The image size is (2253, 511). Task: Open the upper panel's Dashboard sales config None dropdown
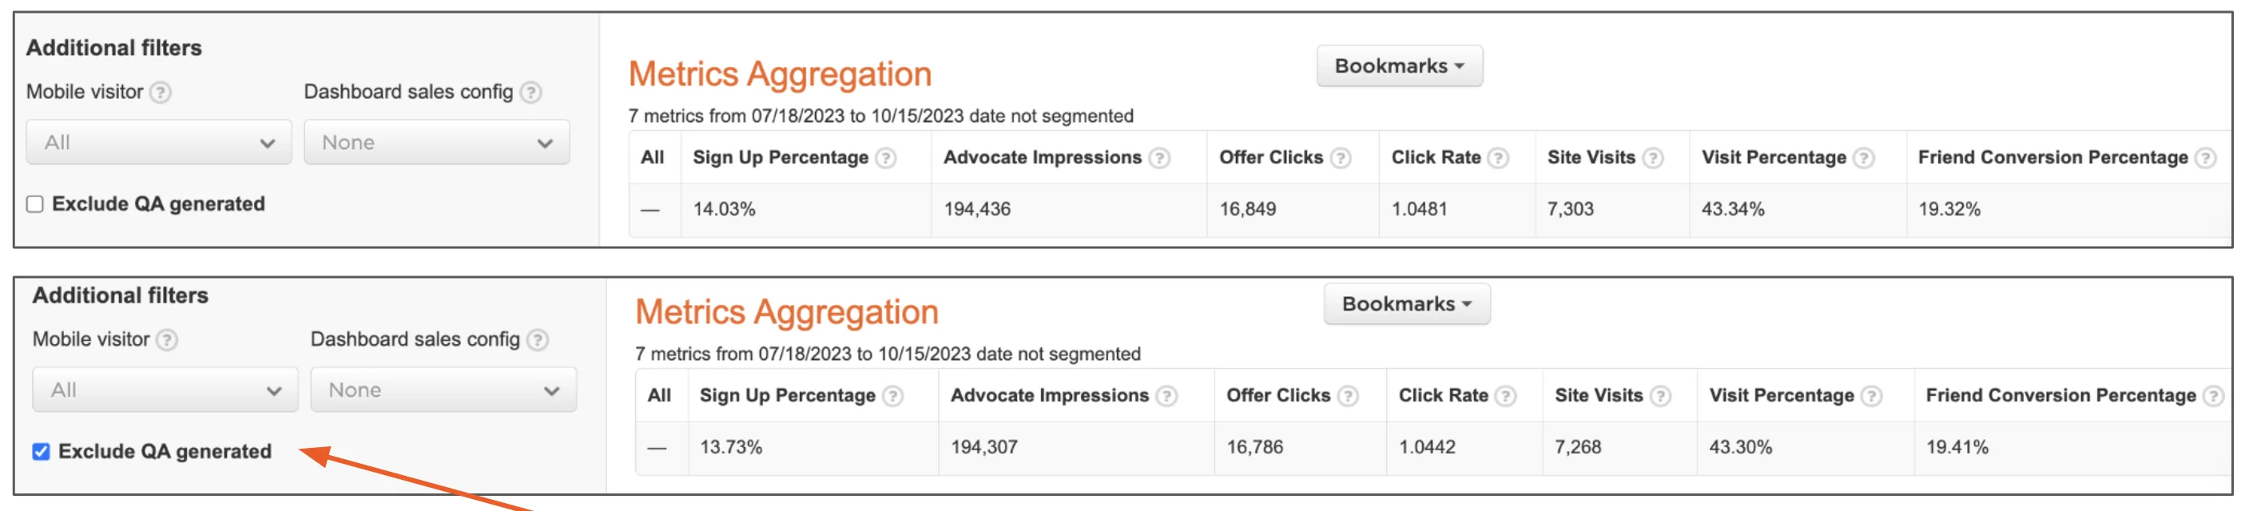click(x=436, y=142)
